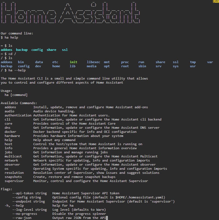Viewport: 219px width, 220px height.
Task: Click the 'authentication' command name
Action: tap(18, 115)
